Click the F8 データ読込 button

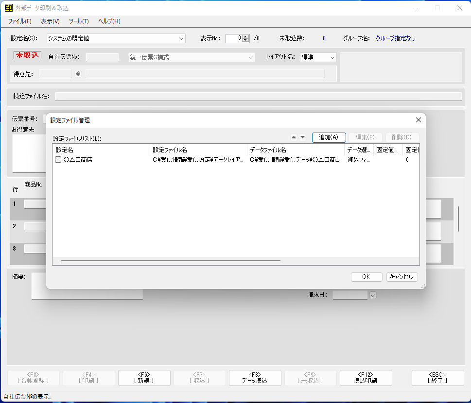coord(255,378)
